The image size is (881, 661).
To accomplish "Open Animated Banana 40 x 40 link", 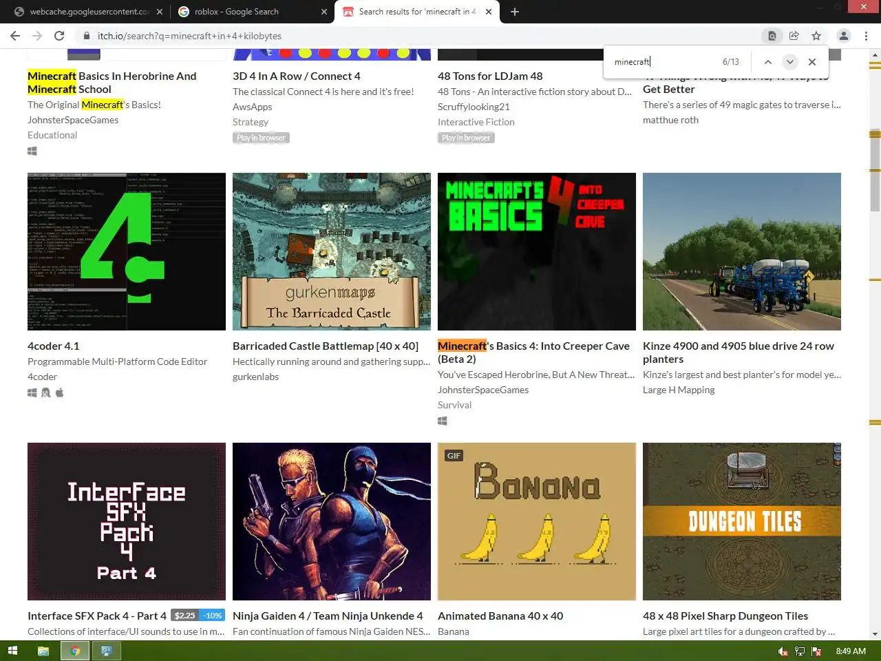I will tap(500, 616).
